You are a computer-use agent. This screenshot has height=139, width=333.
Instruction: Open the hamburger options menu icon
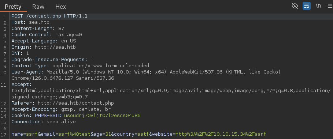330,6
